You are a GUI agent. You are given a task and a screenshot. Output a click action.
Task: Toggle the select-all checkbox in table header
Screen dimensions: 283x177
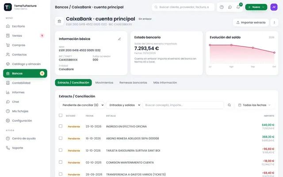coord(61,115)
